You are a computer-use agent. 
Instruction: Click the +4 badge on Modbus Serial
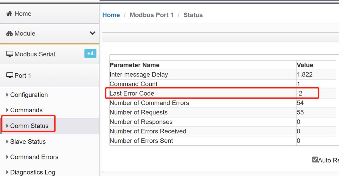90,54
